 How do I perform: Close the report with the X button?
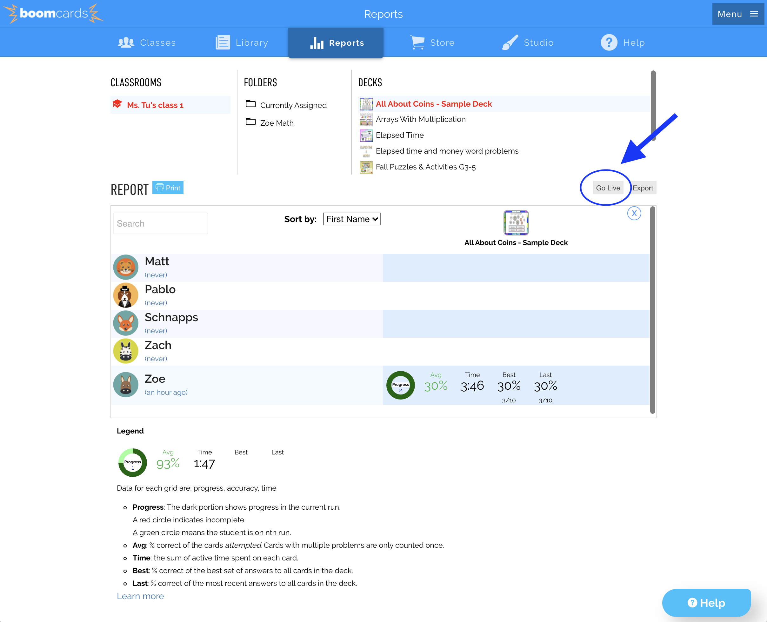click(634, 213)
